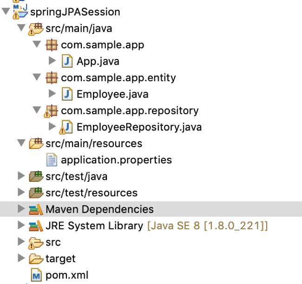Collapse the com.sample.app.entity package
Screen dimensions: 302x284
pyautogui.click(x=37, y=77)
